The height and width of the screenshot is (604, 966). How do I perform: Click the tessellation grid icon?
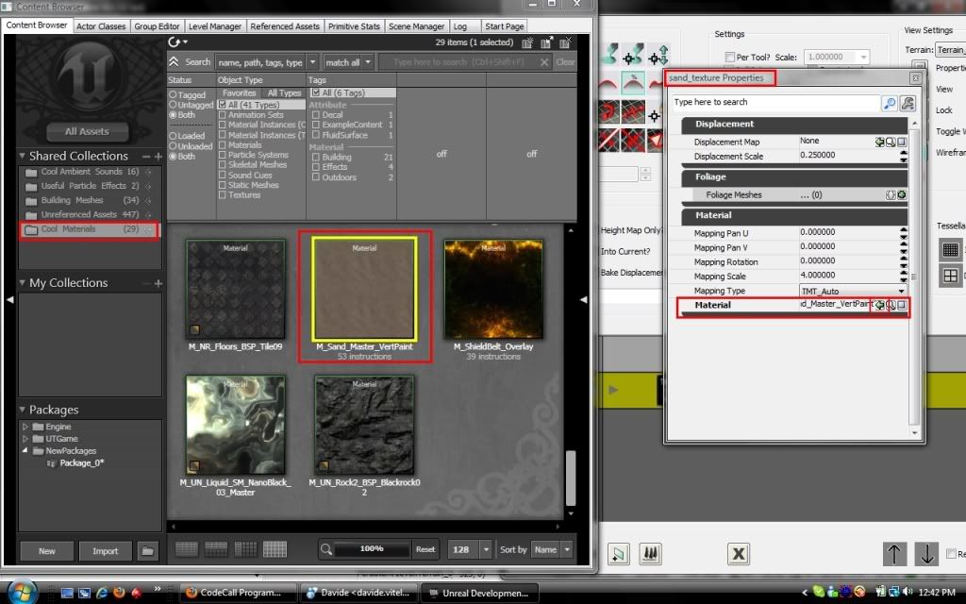tap(951, 249)
